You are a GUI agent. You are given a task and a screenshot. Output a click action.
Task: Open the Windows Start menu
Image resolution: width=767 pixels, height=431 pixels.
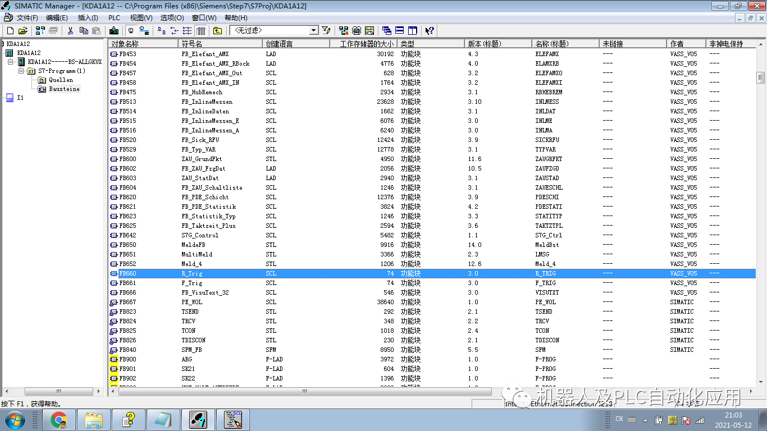15,419
